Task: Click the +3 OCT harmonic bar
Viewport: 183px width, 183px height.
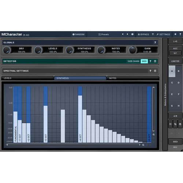Action: tap(46, 124)
